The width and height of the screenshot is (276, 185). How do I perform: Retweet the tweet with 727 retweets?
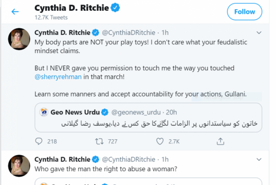[99, 141]
